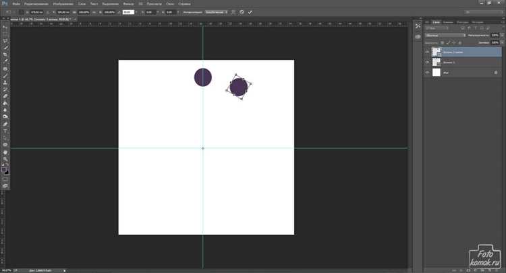Click the rotation angle input field
The height and width of the screenshot is (273, 506).
128,12
